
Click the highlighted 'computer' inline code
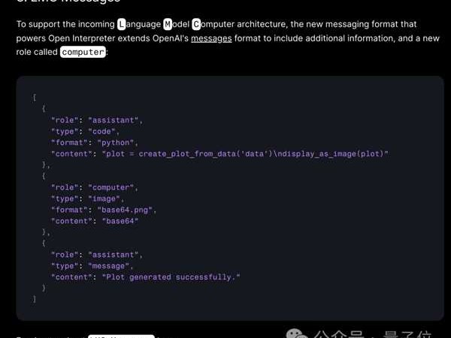tap(83, 53)
